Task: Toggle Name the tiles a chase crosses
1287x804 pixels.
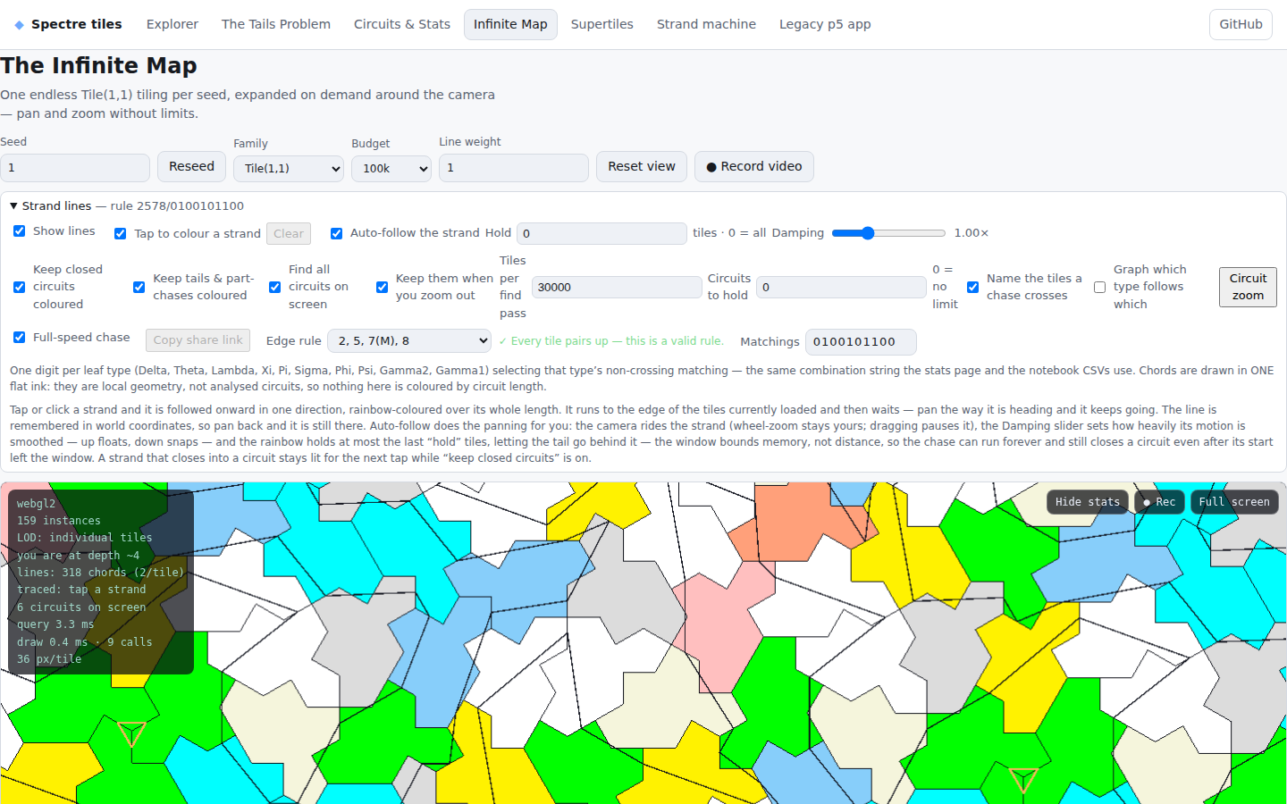Action: [973, 287]
